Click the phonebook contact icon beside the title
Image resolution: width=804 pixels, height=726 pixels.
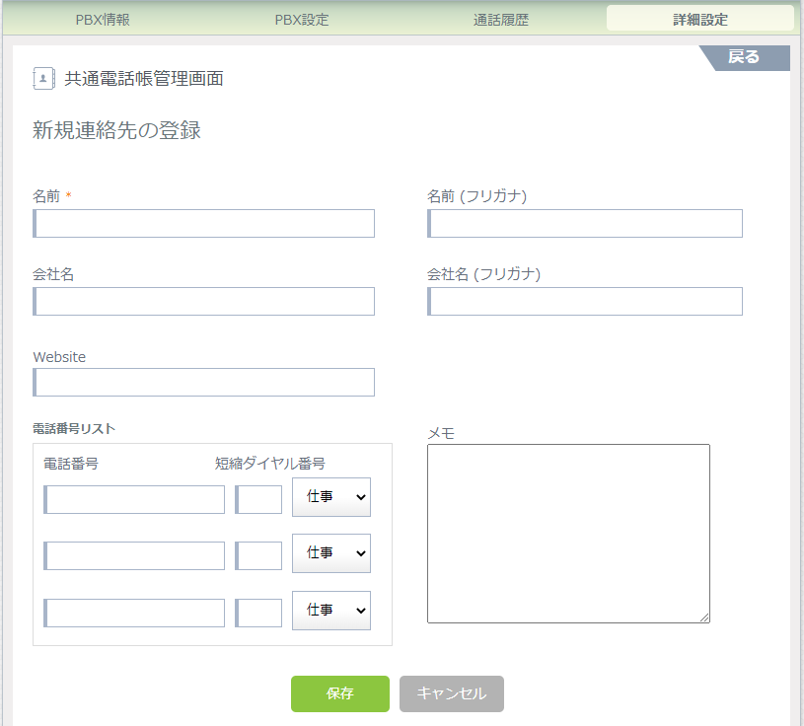click(43, 79)
